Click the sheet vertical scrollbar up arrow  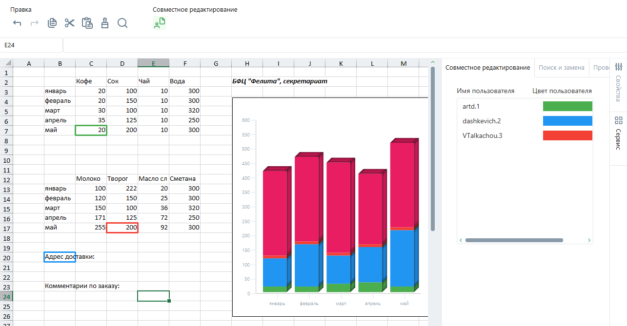[x=432, y=62]
